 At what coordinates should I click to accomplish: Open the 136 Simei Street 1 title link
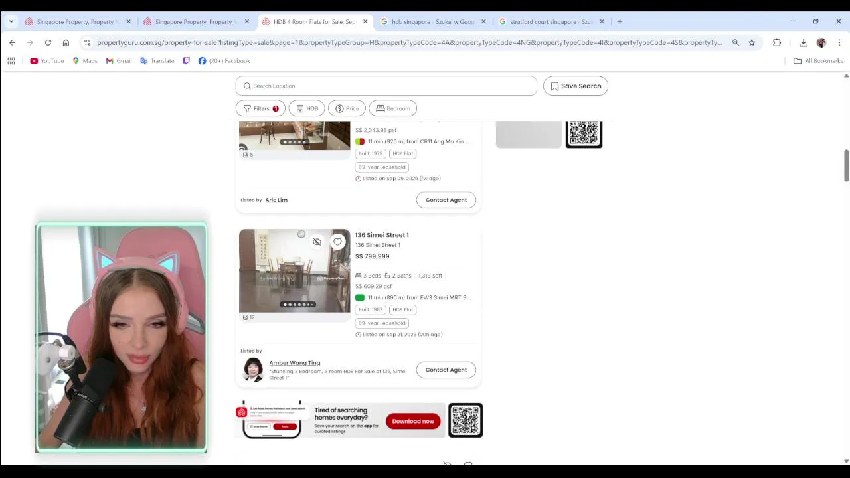(382, 235)
